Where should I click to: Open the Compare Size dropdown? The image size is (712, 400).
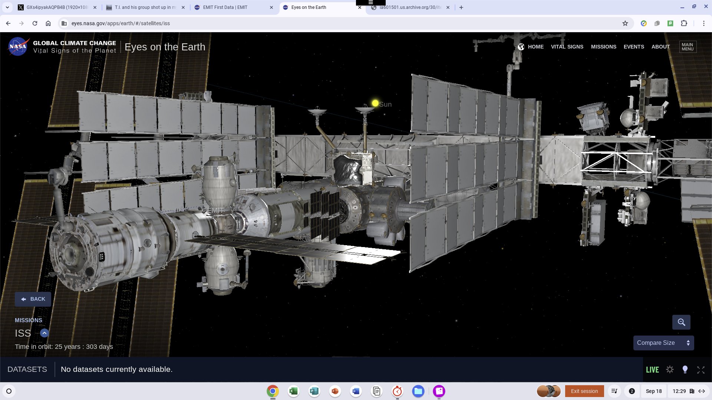click(x=663, y=343)
